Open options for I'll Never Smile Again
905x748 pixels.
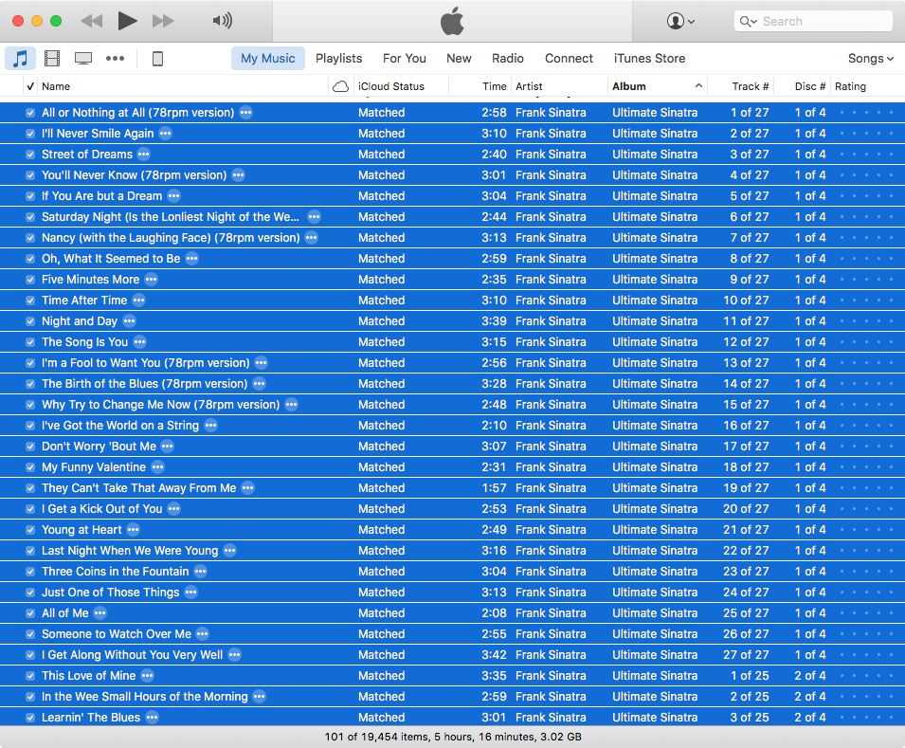click(165, 134)
